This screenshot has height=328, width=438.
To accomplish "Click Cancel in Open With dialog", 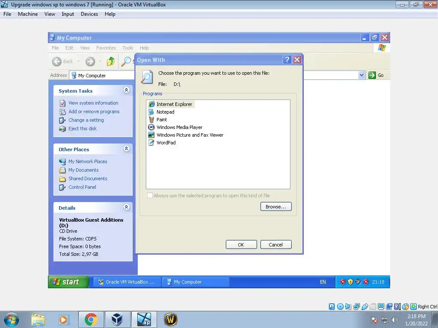I will (276, 245).
